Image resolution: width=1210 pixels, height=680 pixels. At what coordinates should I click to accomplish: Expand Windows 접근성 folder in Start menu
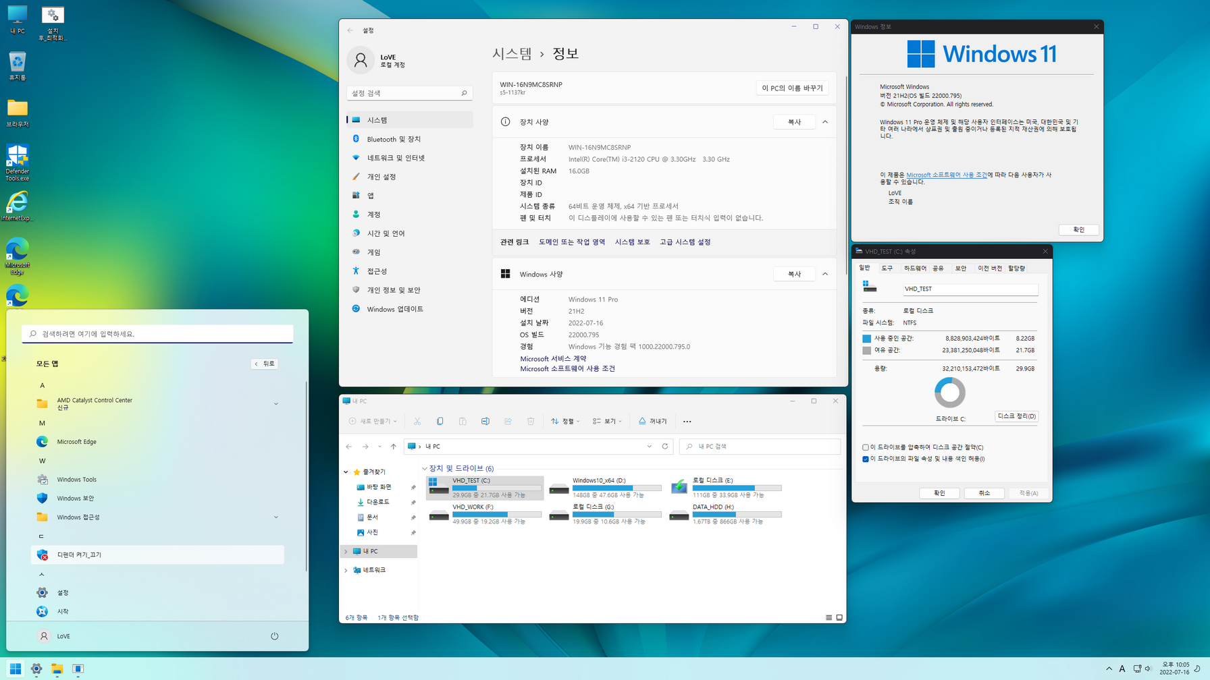click(275, 517)
